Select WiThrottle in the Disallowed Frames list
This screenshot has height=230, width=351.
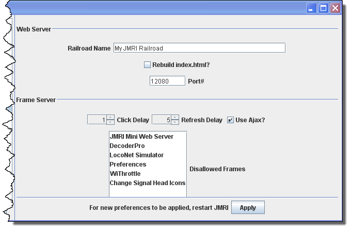(x=125, y=174)
